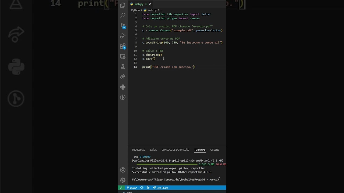The width and height of the screenshot is (344, 193).
Task: Select the TERMINAL panel tab
Action: pos(200,150)
